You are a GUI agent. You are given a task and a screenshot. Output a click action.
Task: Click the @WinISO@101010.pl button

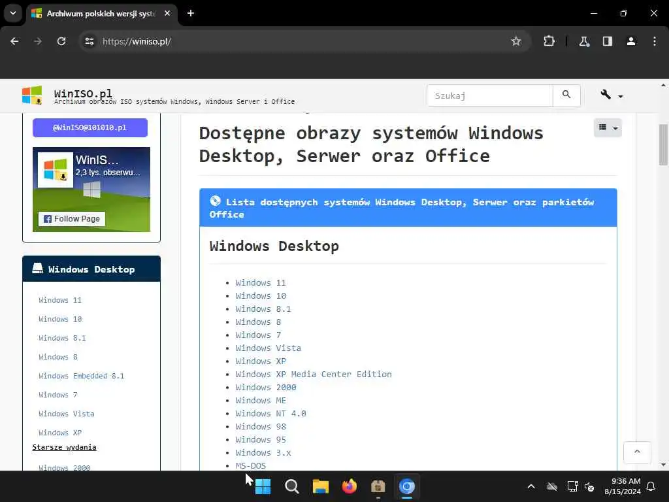(90, 127)
